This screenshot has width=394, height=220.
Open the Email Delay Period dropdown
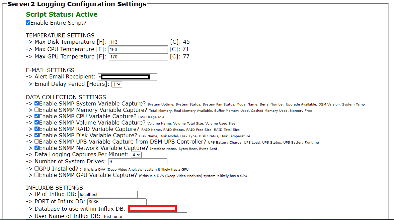click(x=117, y=84)
